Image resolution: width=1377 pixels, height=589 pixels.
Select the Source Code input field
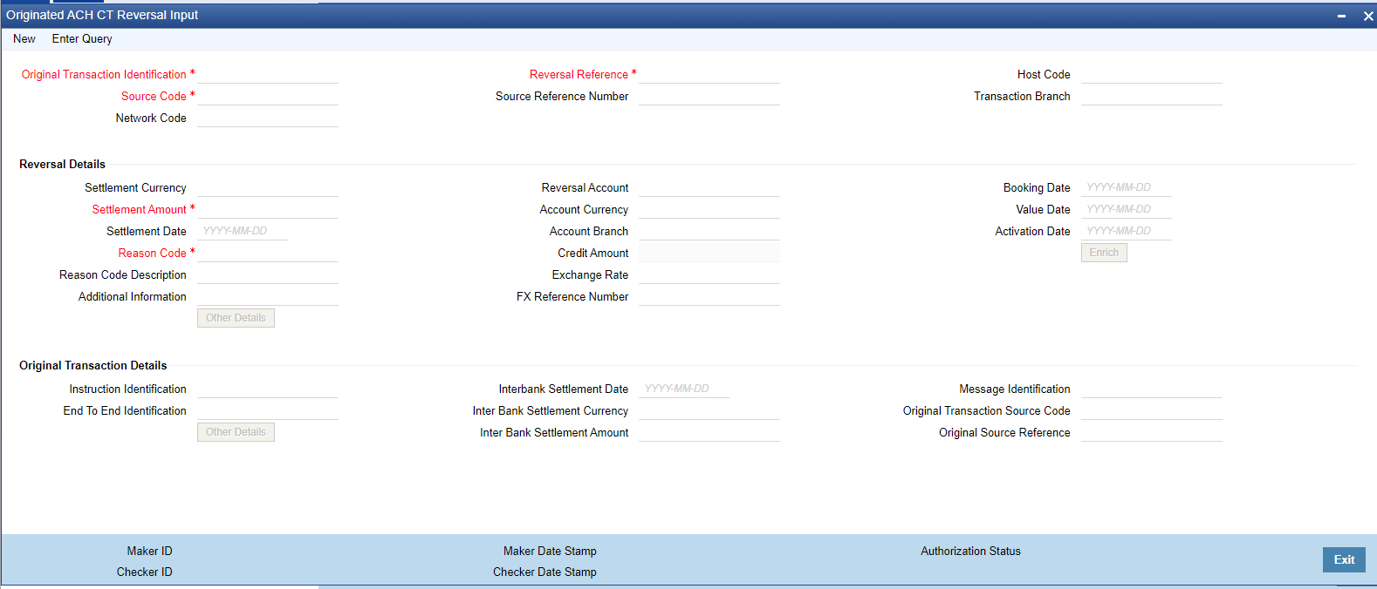point(268,96)
